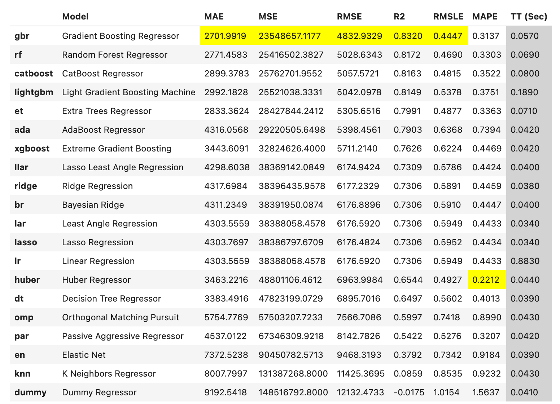Click the Elastic Net model name
Image resolution: width=560 pixels, height=404 pixels.
[84, 355]
